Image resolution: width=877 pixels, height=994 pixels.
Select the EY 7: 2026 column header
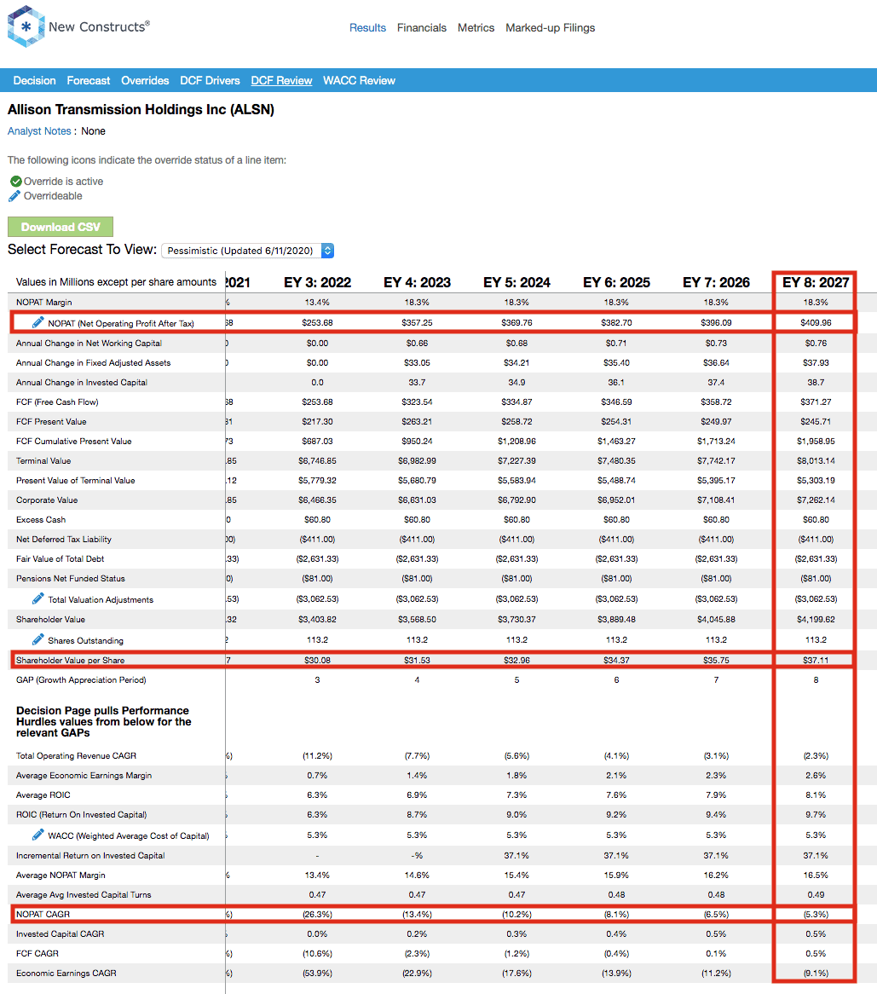click(x=716, y=283)
